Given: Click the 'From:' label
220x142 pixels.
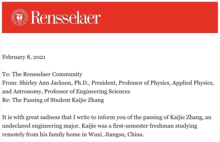Looking at the screenshot, I should [x=10, y=83].
